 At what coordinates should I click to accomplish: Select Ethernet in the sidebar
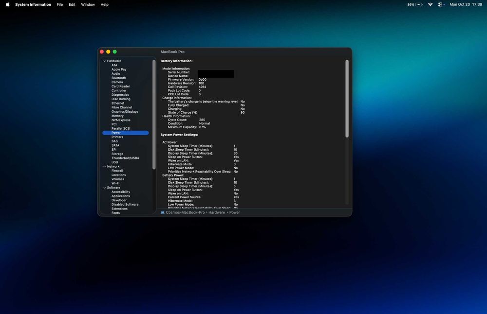(118, 103)
